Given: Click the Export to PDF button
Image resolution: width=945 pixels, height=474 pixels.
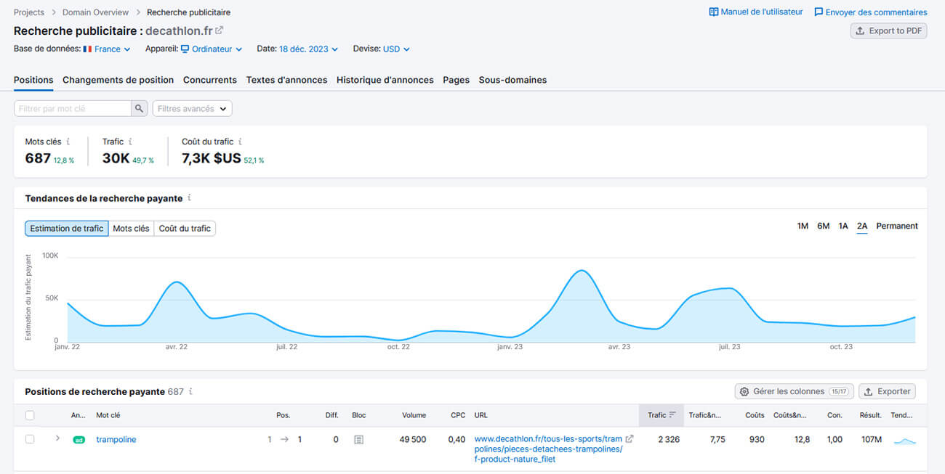Looking at the screenshot, I should 888,30.
